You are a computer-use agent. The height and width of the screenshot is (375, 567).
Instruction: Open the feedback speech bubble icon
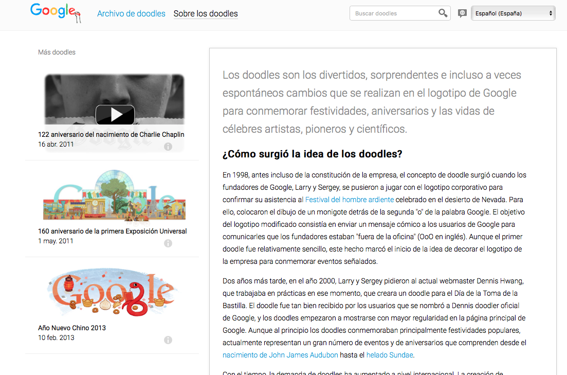(x=462, y=13)
